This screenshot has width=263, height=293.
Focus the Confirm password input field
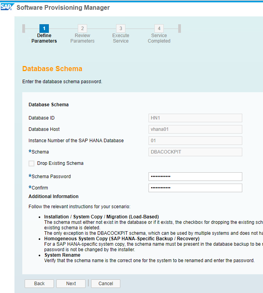(195, 188)
